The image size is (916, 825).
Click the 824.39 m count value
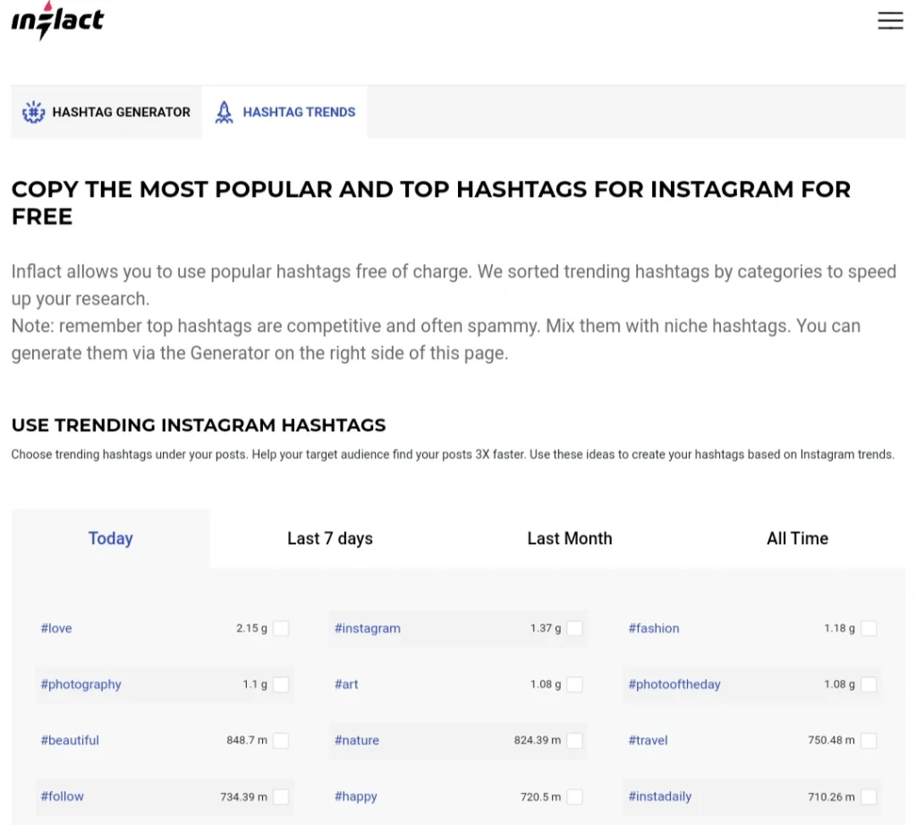(x=538, y=740)
